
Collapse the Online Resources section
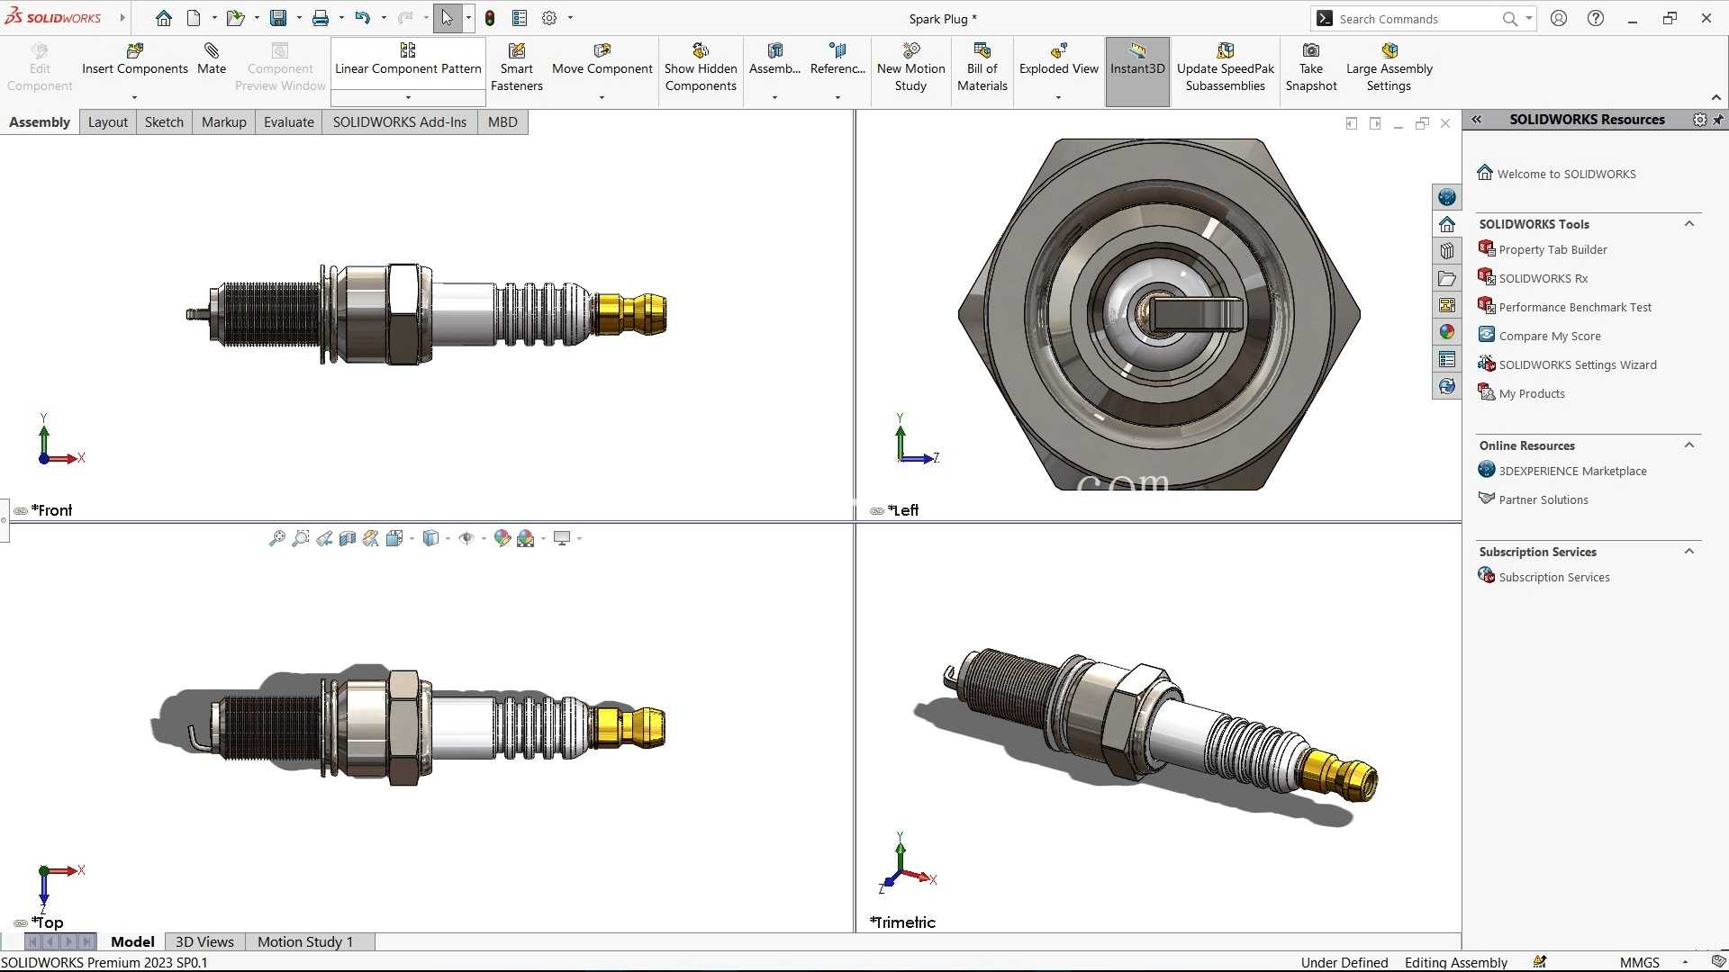pos(1689,445)
